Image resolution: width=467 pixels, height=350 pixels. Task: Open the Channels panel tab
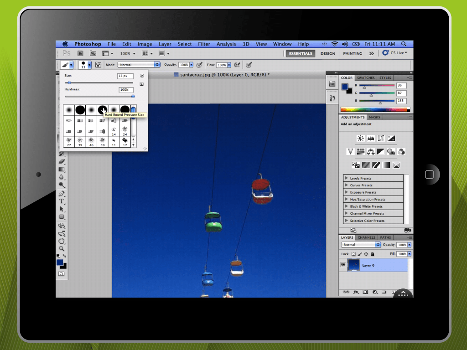tap(366, 237)
